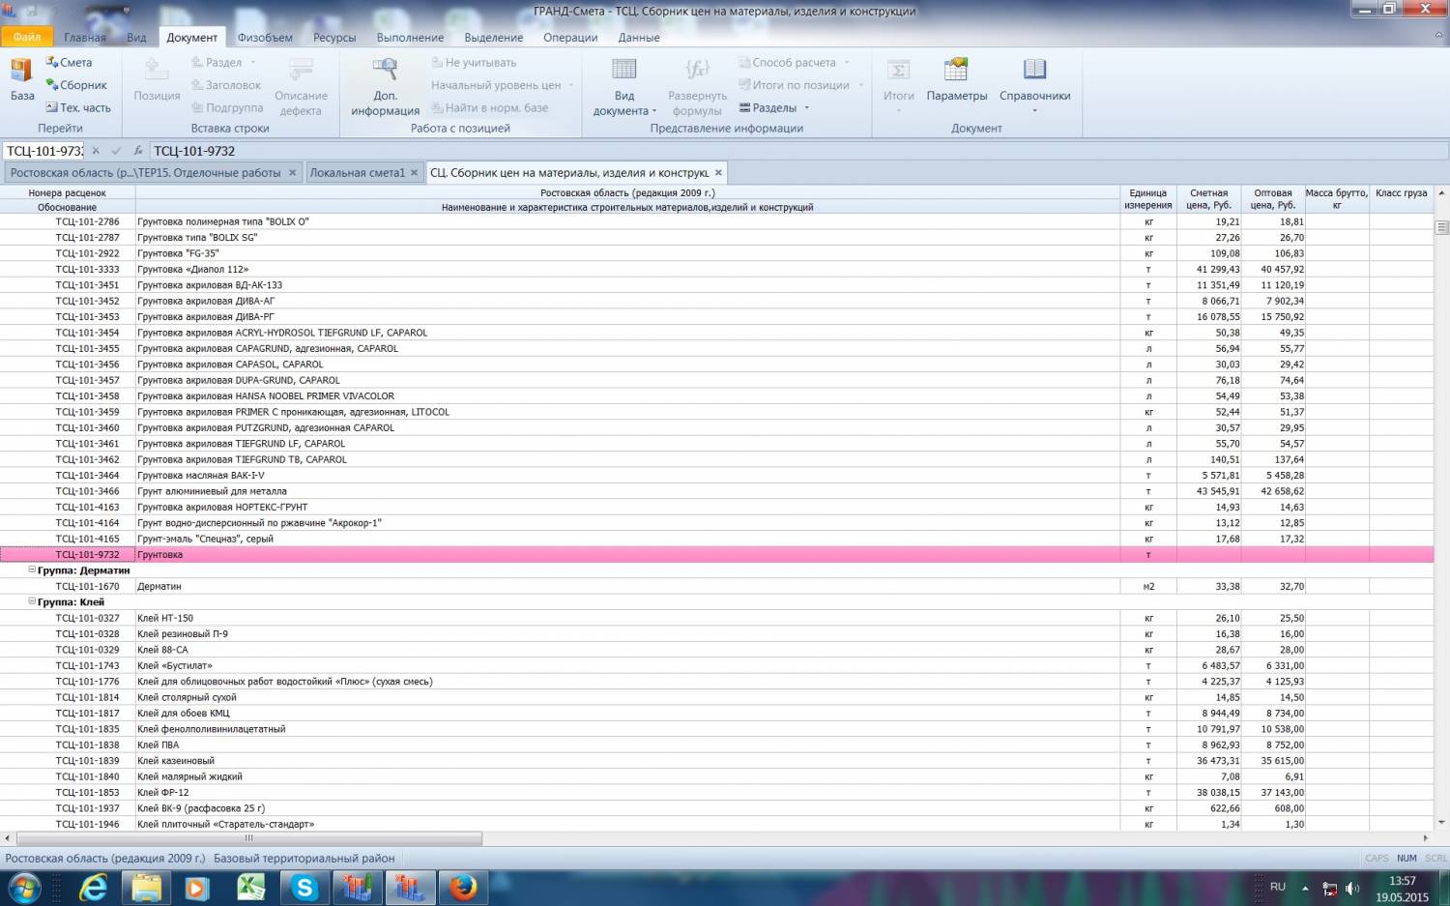Image resolution: width=1450 pixels, height=906 pixels.
Task: Open the Файл menu button
Action: pyautogui.click(x=27, y=37)
